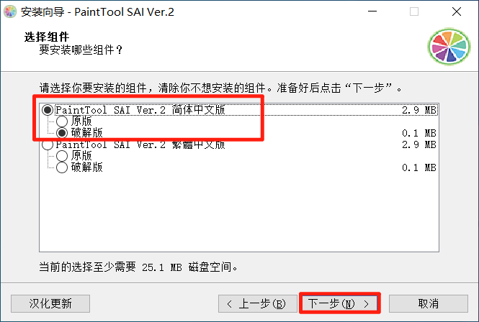Select PaintTool SAI Ver.2 繁體中文版 radio button
Screen dimensions: 479x322
(x=48, y=144)
